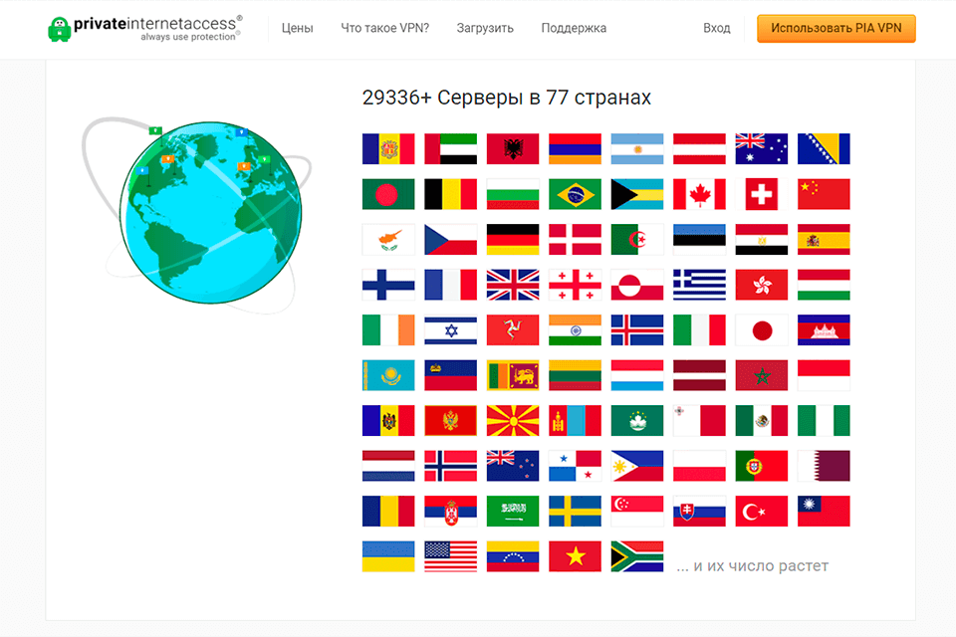Pick the Kazakhstan flag
Screen dimensions: 956x637
pyautogui.click(x=388, y=375)
